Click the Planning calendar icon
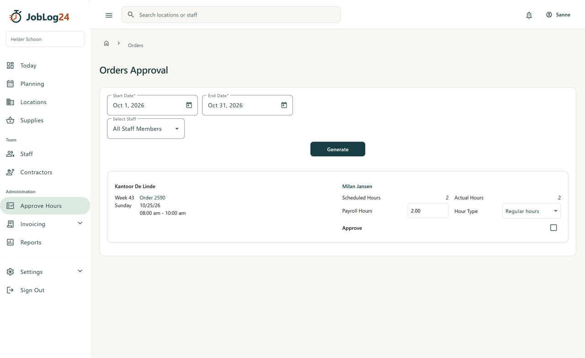 pos(10,84)
